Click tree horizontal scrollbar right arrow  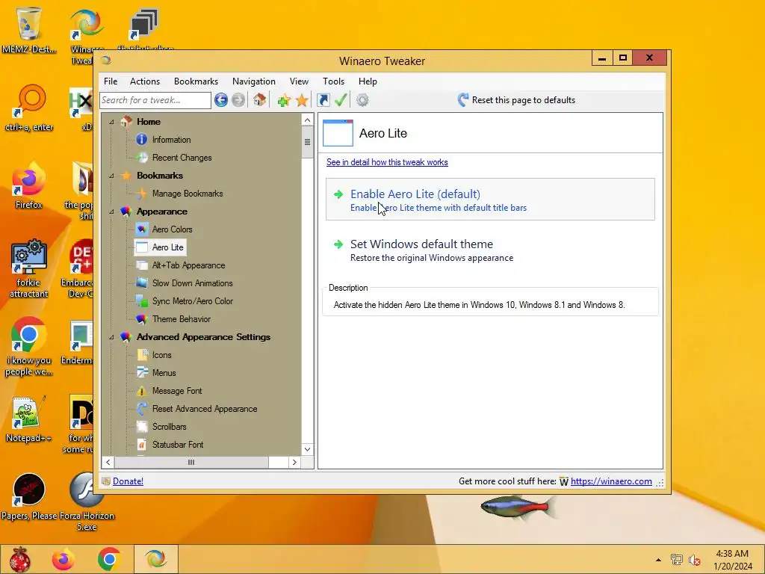[294, 462]
